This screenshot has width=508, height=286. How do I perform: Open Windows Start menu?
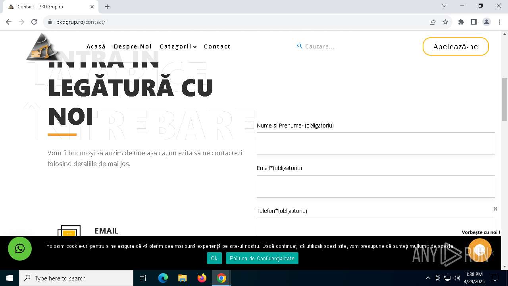point(10,278)
